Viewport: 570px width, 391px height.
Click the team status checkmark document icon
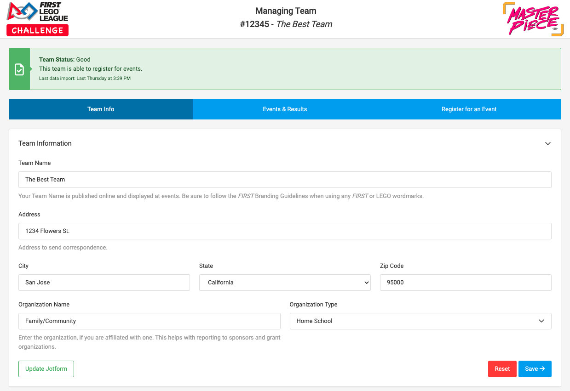point(19,69)
